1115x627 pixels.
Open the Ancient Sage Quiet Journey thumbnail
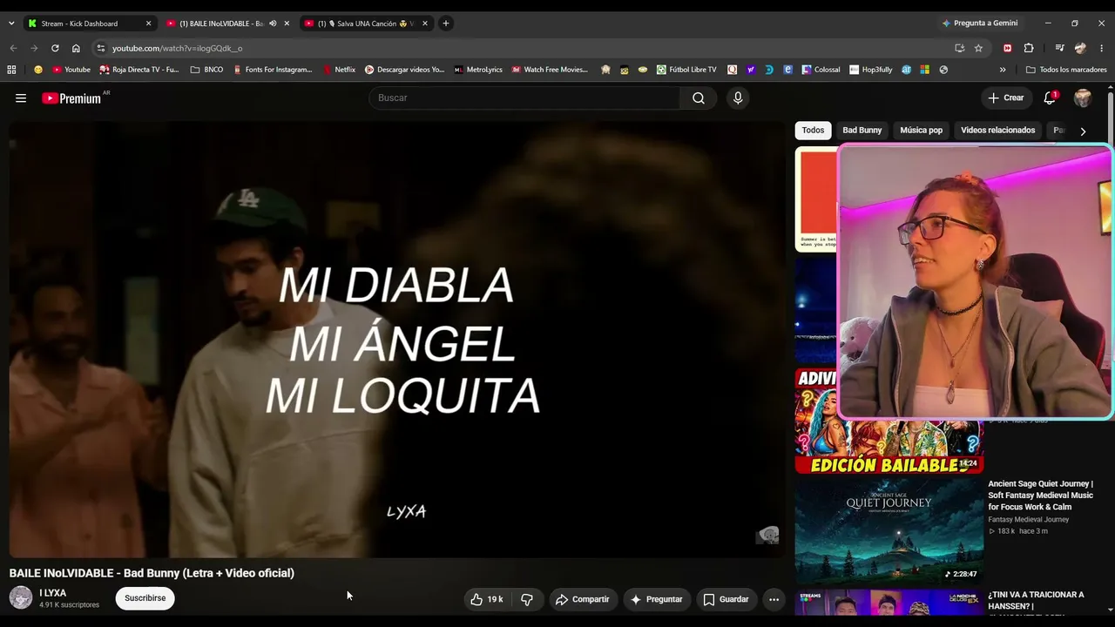889,531
